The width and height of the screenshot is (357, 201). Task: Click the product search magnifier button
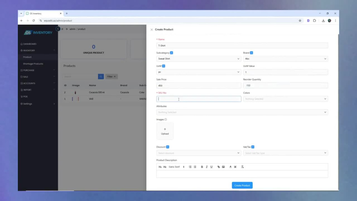click(101, 76)
